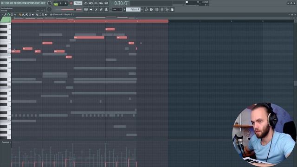Select the Mute tool in piano roll

(33, 14)
